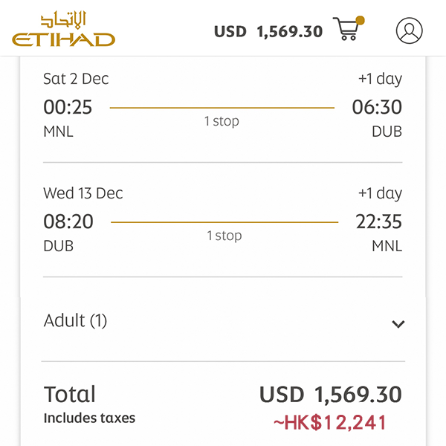Click the 00:25 departure time
The image size is (446, 446).
(x=68, y=108)
